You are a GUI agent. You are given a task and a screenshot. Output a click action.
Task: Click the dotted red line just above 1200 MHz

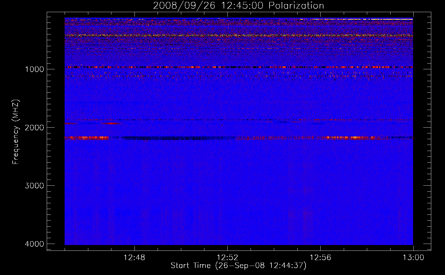[x=239, y=76]
